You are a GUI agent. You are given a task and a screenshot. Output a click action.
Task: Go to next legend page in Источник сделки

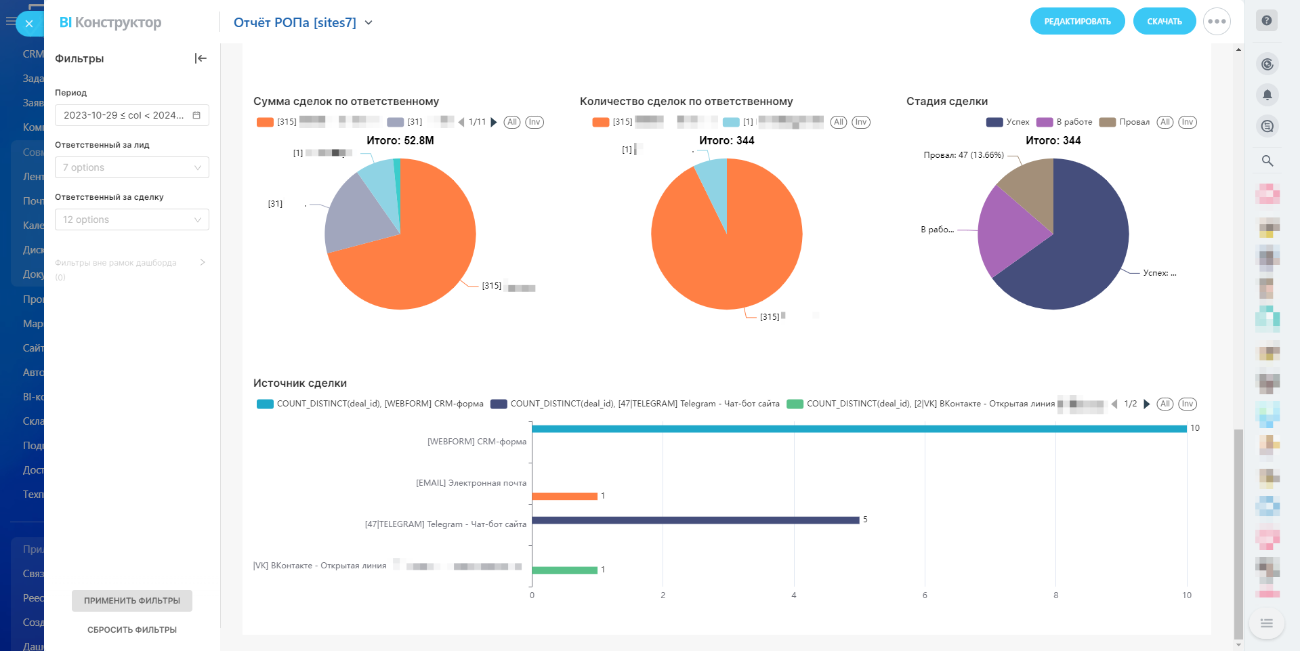pos(1147,404)
